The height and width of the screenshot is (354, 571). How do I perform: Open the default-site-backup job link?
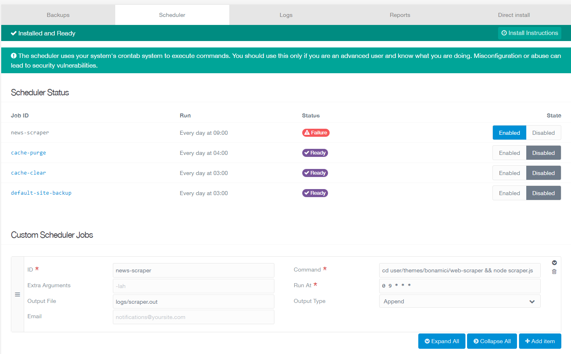pyautogui.click(x=41, y=193)
